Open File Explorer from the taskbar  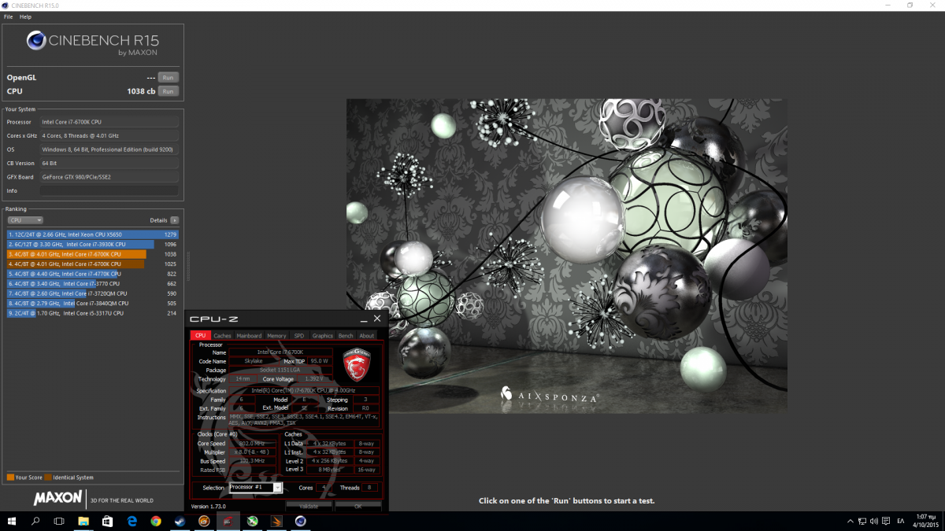83,521
